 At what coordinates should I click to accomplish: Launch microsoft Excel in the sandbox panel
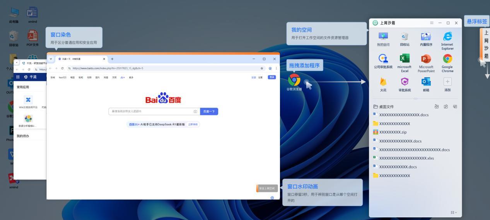405,63
